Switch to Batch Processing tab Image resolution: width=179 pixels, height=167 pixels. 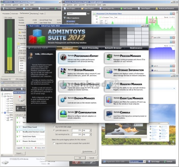click(90, 48)
